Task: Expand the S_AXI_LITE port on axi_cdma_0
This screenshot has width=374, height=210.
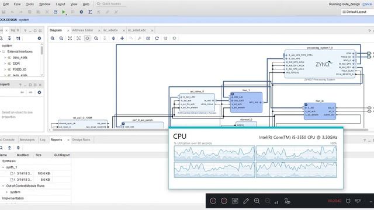Action: coord(181,97)
